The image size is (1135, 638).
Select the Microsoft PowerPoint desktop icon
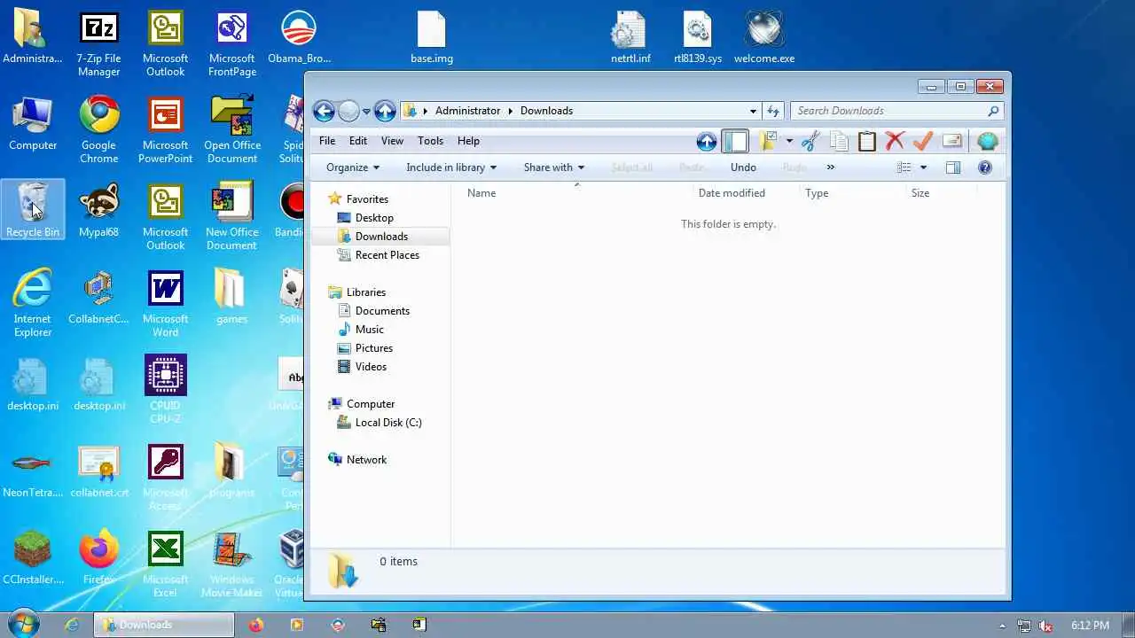(166, 131)
